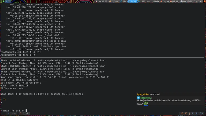Click the byte_strike username in chat

click(143, 95)
